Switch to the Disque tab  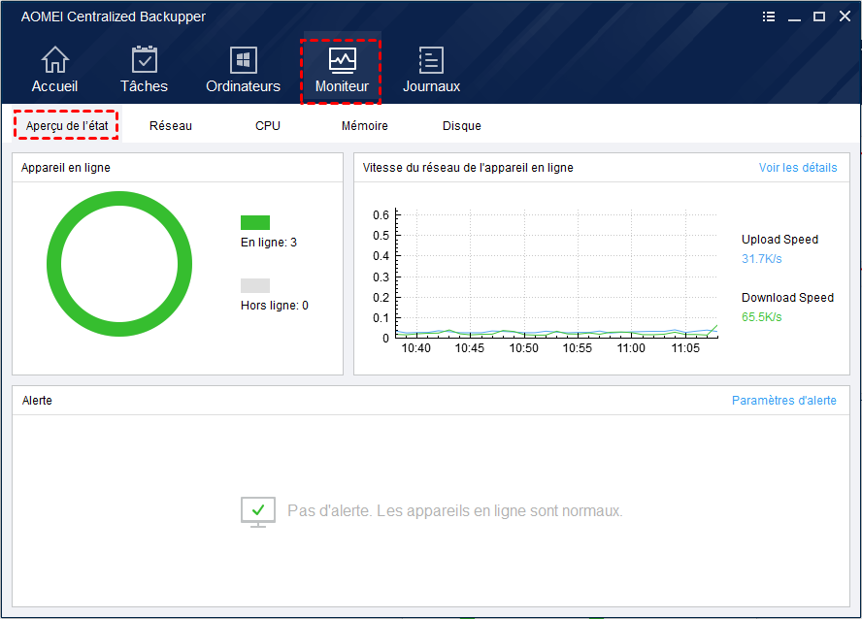[x=462, y=126]
